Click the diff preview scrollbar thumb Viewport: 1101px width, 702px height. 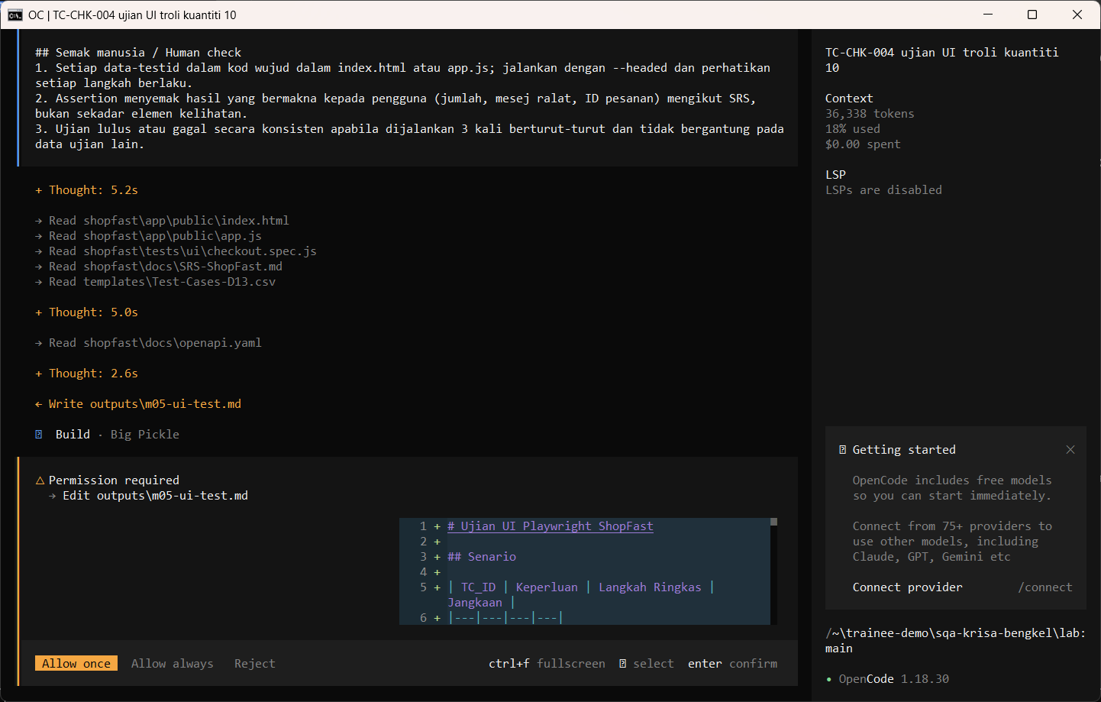click(x=773, y=522)
